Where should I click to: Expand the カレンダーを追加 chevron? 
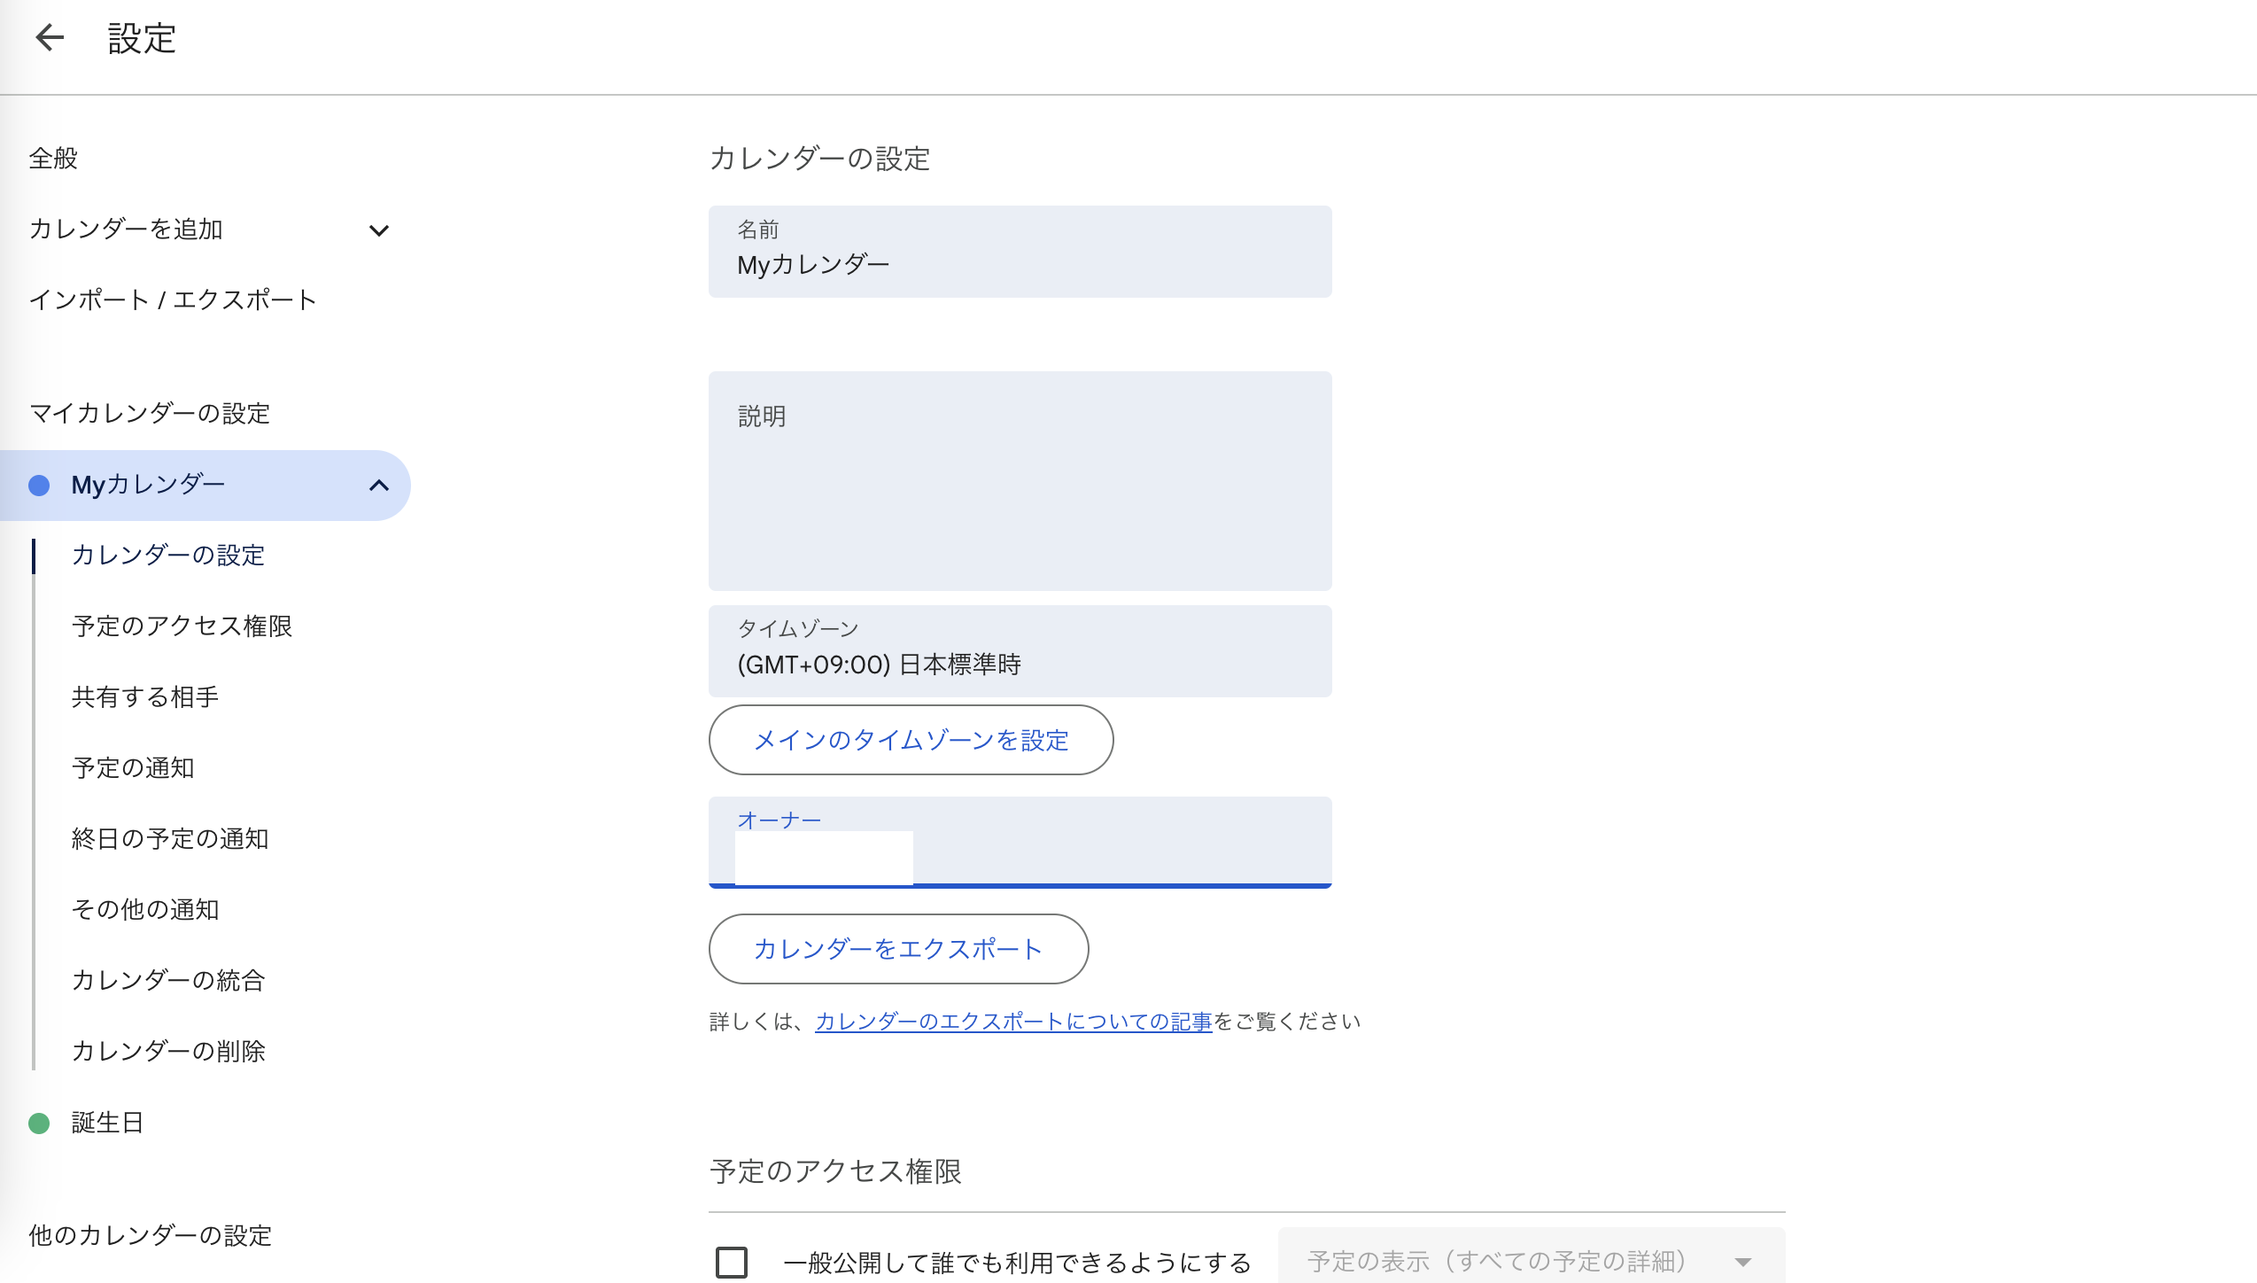click(379, 230)
